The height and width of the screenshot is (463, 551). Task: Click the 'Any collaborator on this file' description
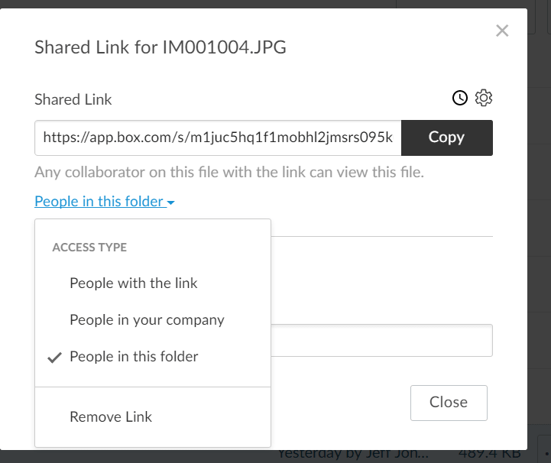tap(229, 173)
